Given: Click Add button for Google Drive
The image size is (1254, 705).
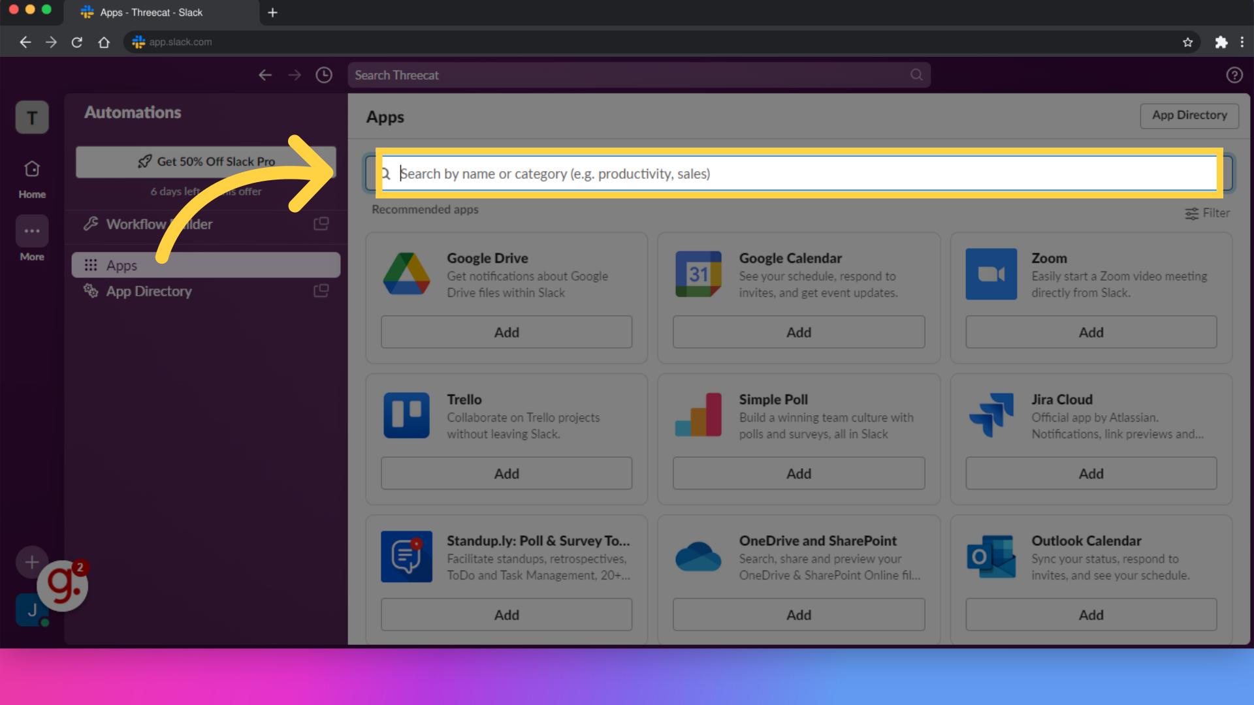Looking at the screenshot, I should tap(506, 332).
